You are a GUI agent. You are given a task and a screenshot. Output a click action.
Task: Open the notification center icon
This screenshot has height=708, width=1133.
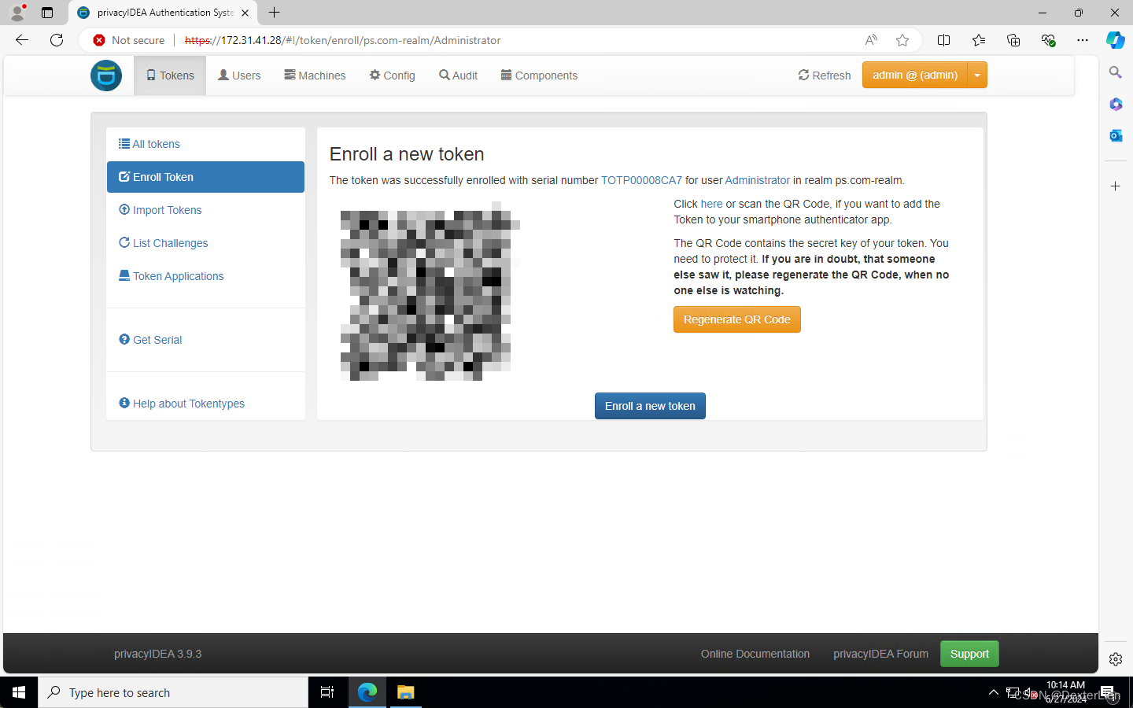[x=1108, y=692]
